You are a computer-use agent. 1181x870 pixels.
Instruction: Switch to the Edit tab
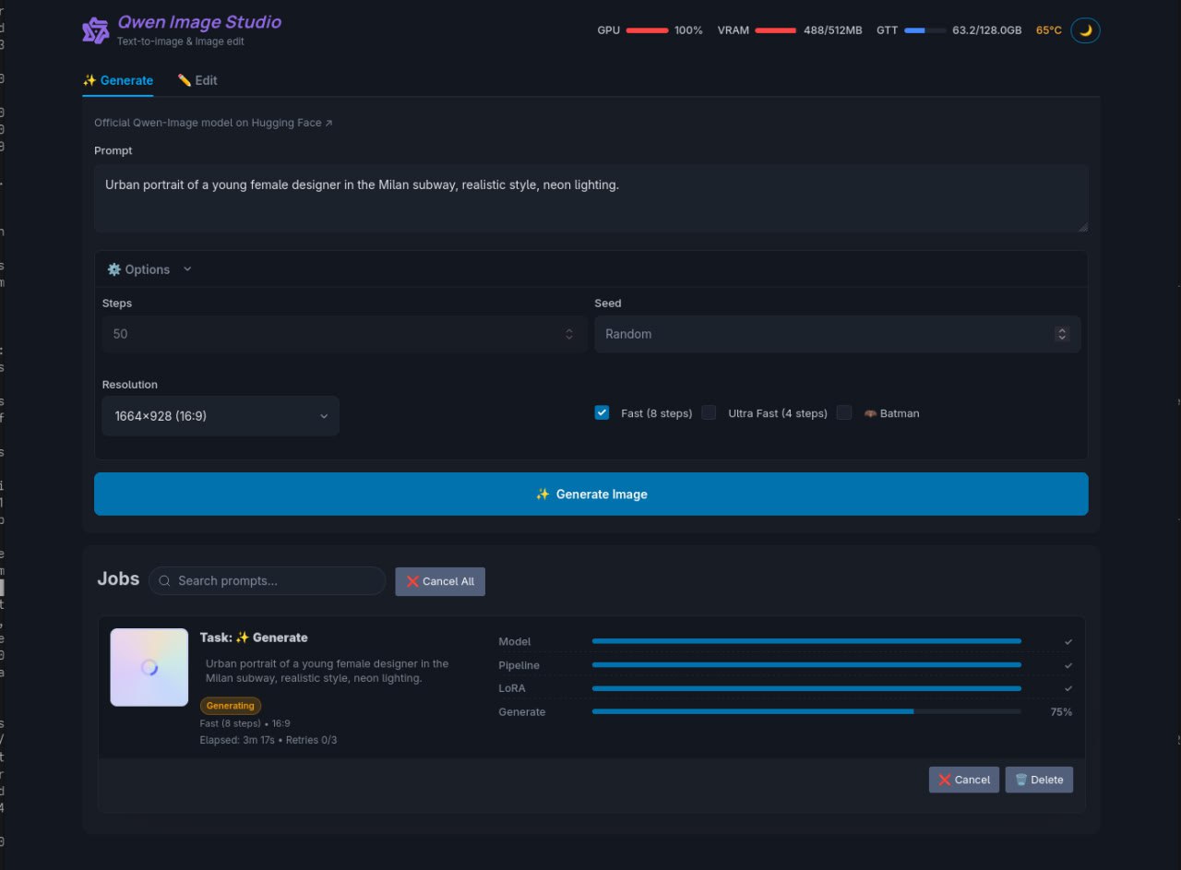(197, 80)
